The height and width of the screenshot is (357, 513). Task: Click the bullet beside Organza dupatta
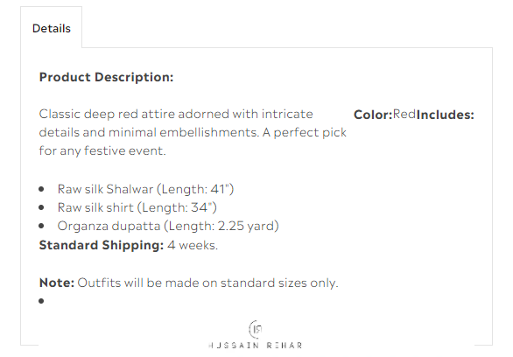tap(41, 226)
